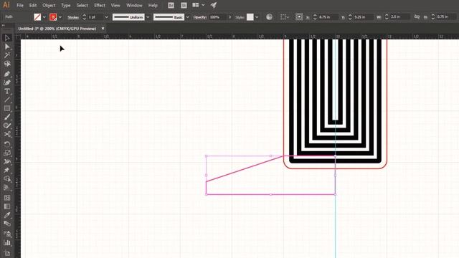Select the Shape Builder tool
Image resolution: width=459 pixels, height=258 pixels.
pos(7,179)
